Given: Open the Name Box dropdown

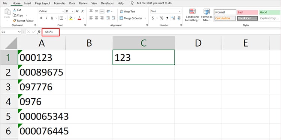Looking at the screenshot, I should click(x=19, y=32).
